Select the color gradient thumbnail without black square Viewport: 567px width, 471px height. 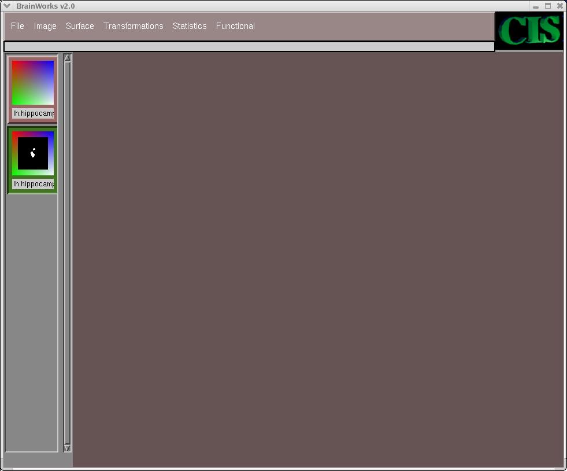coord(33,83)
